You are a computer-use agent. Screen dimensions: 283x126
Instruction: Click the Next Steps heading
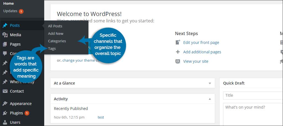187,34
